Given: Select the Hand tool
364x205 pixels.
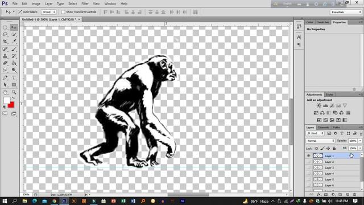Looking at the screenshot, I should click(x=5, y=92).
